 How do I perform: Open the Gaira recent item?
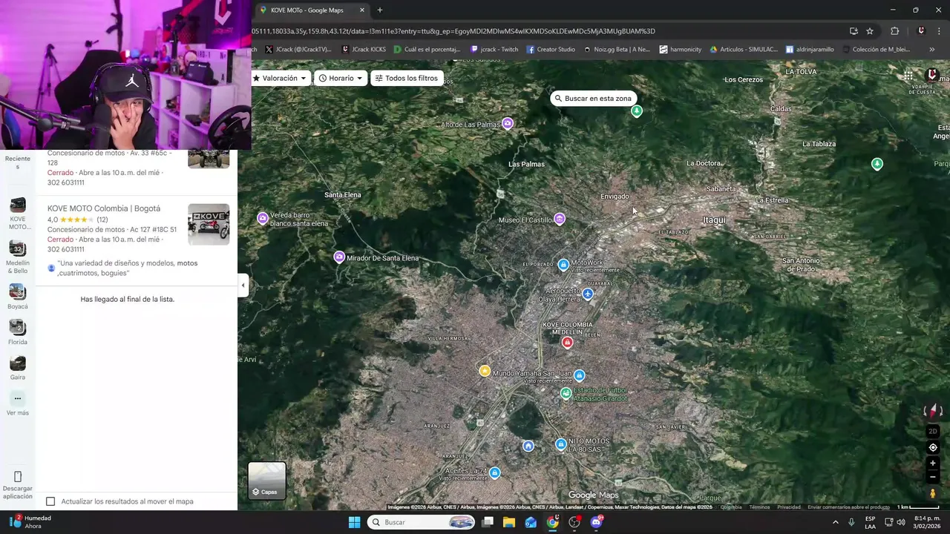[x=18, y=368]
